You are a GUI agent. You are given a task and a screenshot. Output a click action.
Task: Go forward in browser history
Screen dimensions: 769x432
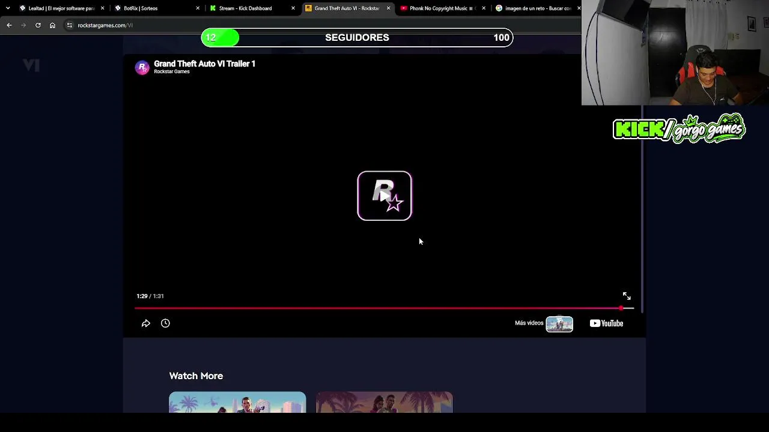point(23,25)
